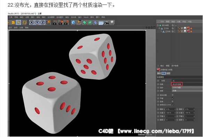The width and height of the screenshot is (203, 137).
Task: Click layer checkbox on 细分曲面 row
Action: pyautogui.click(x=173, y=25)
